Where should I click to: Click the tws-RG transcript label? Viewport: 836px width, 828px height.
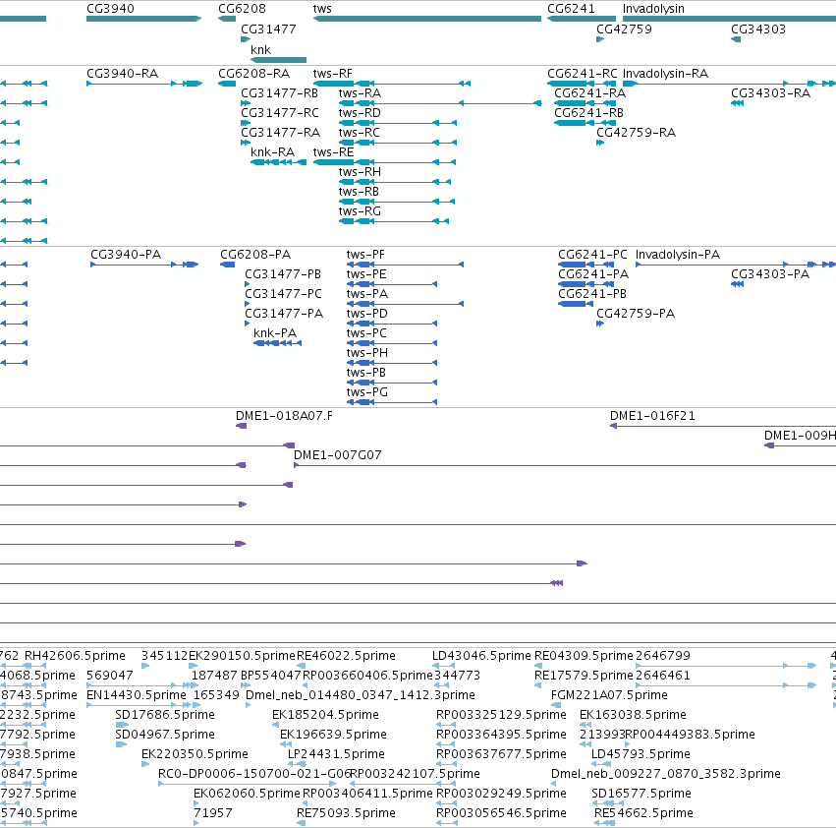click(360, 211)
